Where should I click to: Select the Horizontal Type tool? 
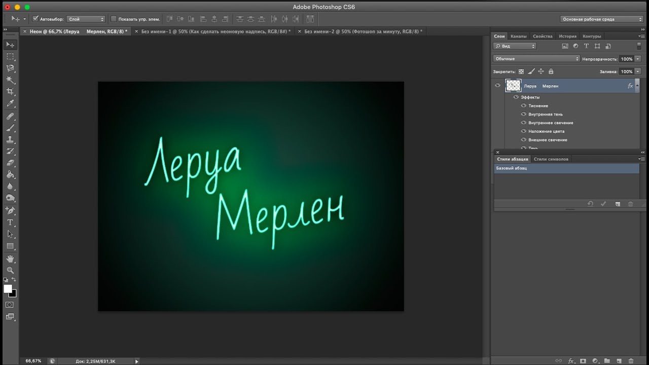(10, 222)
